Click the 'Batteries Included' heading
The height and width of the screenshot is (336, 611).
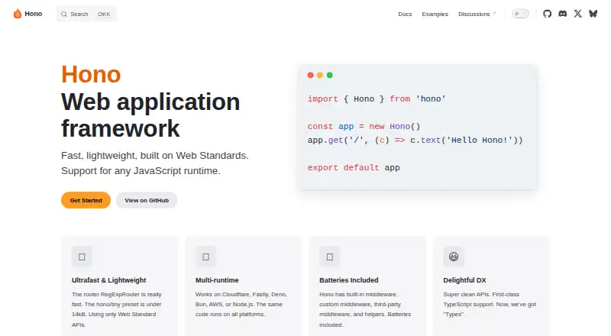coord(349,279)
